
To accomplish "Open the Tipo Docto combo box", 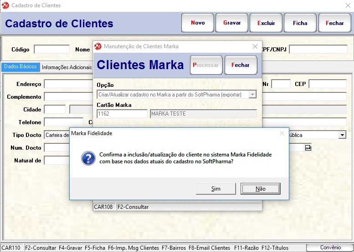I will 57,135.
